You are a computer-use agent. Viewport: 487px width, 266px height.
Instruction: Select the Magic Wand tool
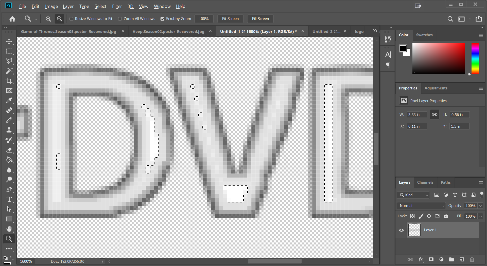coord(9,71)
